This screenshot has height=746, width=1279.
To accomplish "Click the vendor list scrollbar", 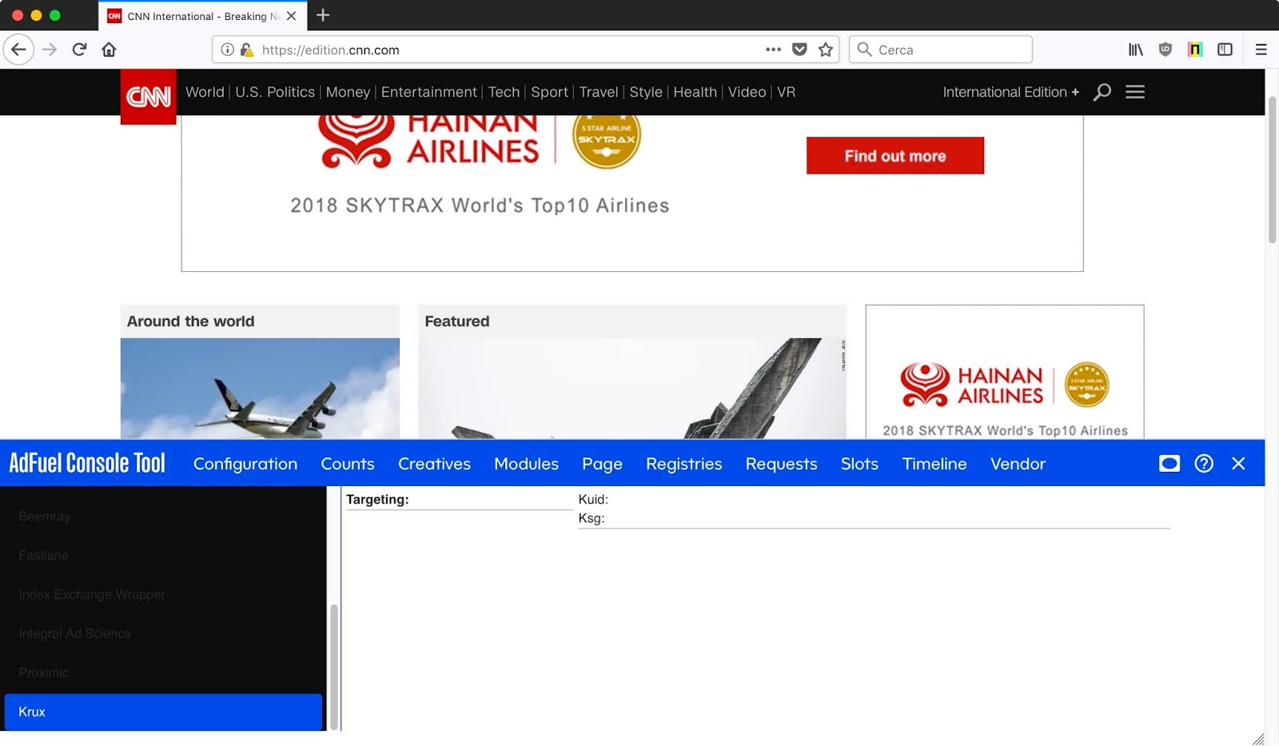I will (334, 666).
